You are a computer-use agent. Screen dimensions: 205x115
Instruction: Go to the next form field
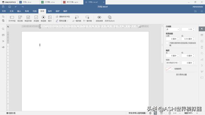87,19
